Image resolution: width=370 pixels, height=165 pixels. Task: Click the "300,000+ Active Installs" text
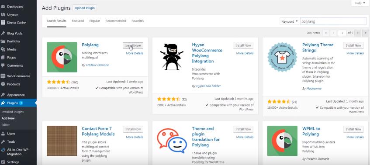pyautogui.click(x=63, y=88)
